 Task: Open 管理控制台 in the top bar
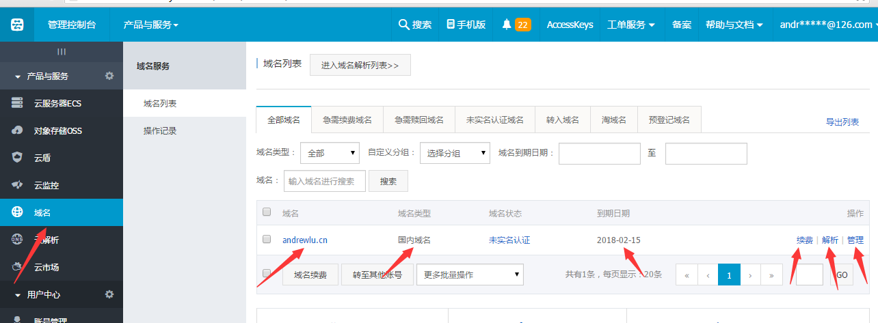(72, 25)
